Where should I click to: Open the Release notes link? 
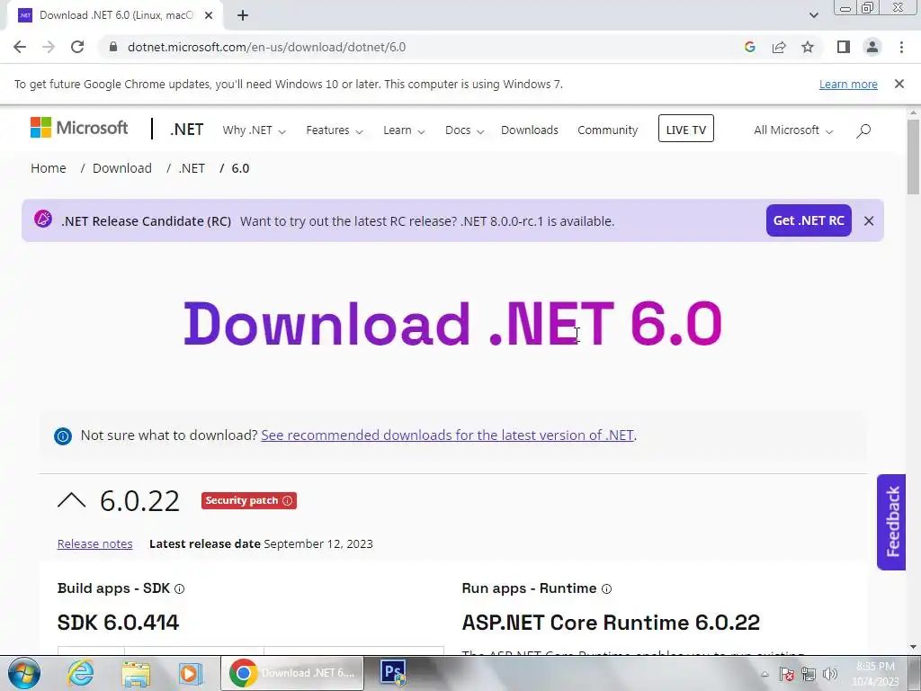(x=94, y=543)
